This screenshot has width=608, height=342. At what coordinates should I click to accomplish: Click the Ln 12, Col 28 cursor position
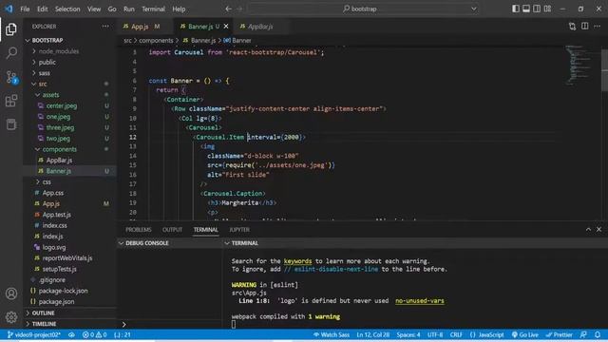372,334
